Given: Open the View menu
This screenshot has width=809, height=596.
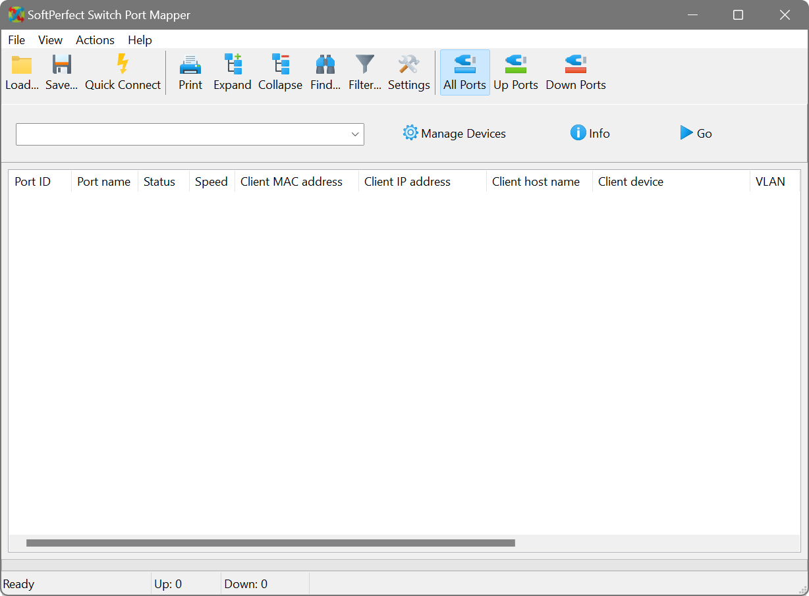Looking at the screenshot, I should pos(51,40).
